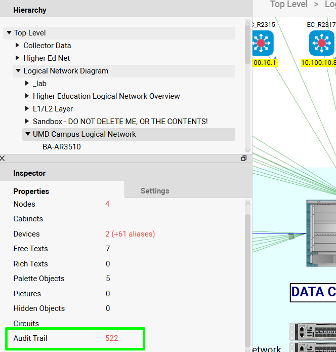Click Top Level in the breadcrumb
Screen dimensions: 336x352
tap(288, 5)
